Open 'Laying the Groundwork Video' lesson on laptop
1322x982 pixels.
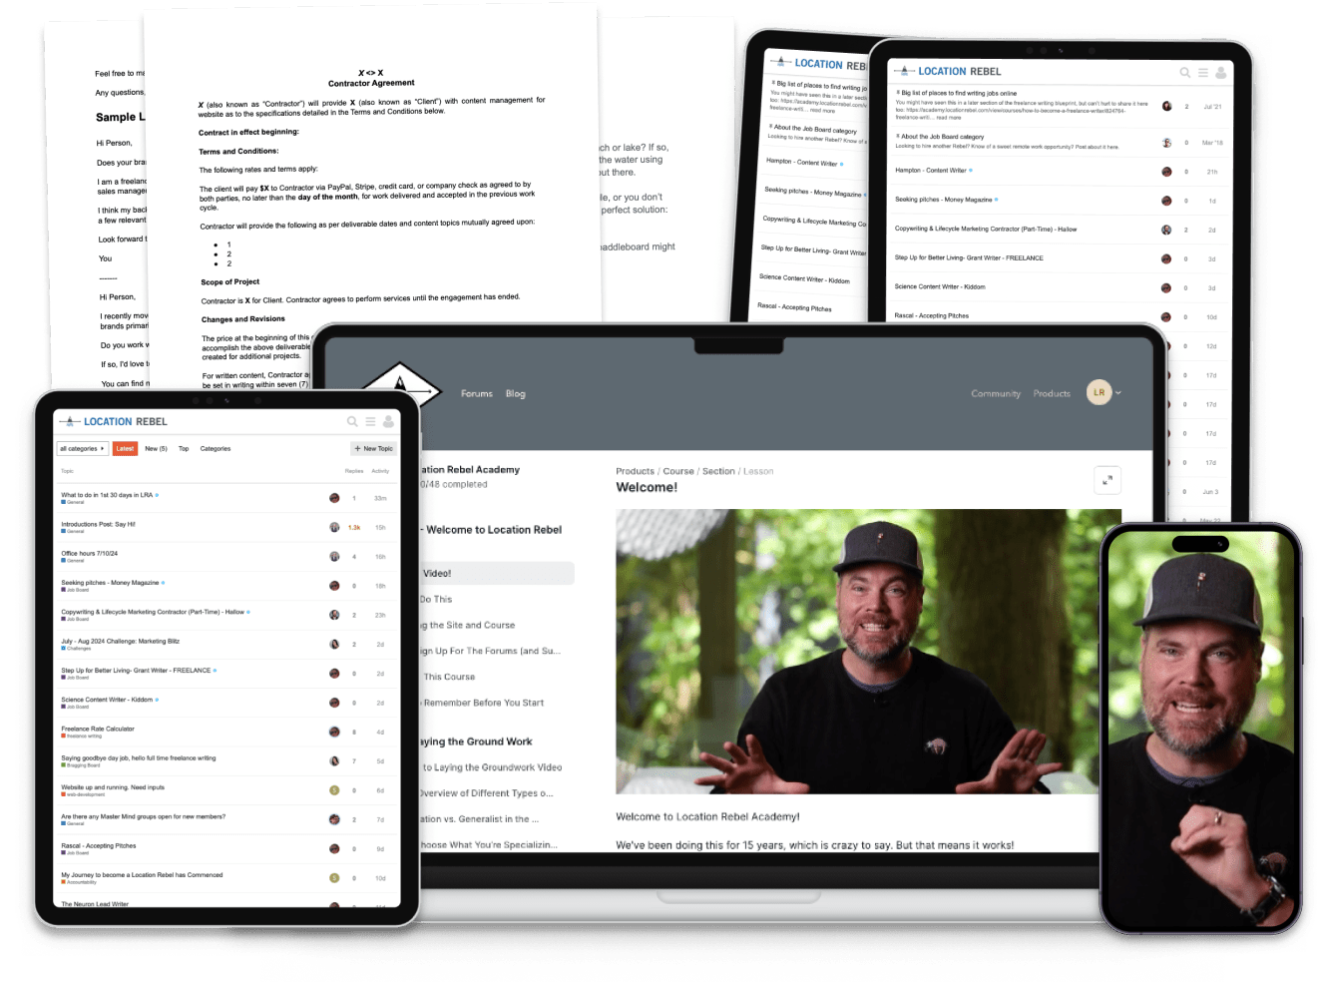492,767
